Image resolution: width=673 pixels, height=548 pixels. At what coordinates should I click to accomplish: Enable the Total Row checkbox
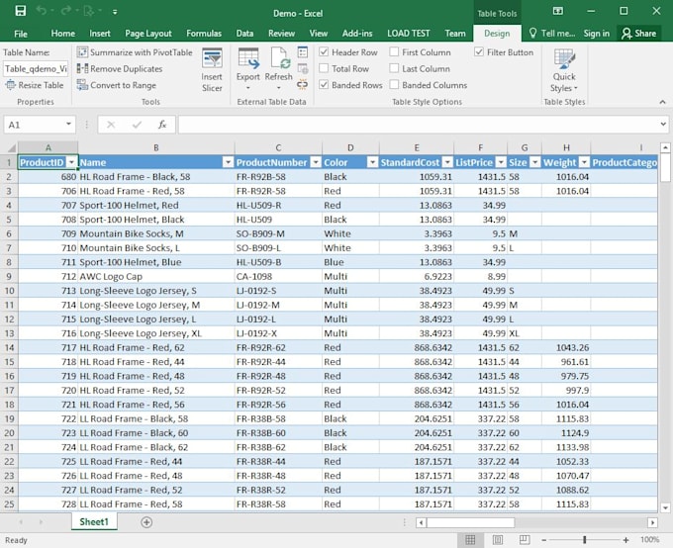(324, 68)
